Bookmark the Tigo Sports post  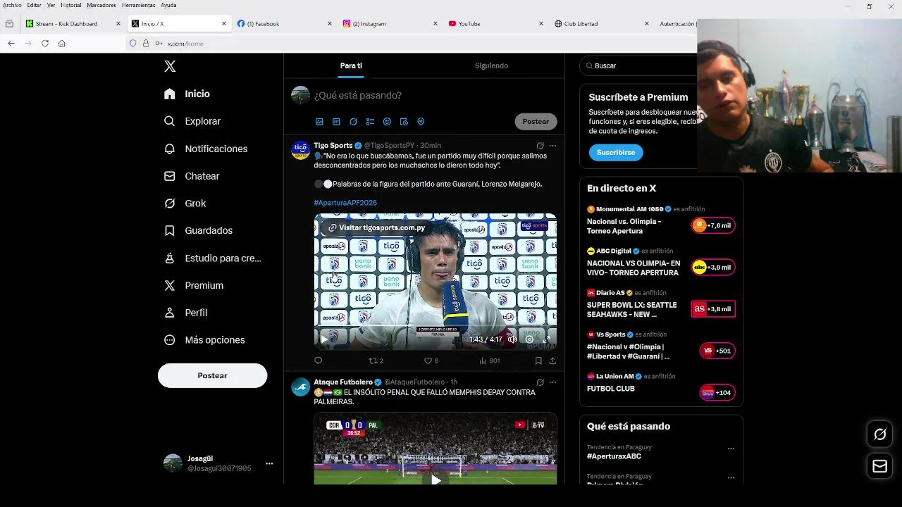tap(538, 361)
